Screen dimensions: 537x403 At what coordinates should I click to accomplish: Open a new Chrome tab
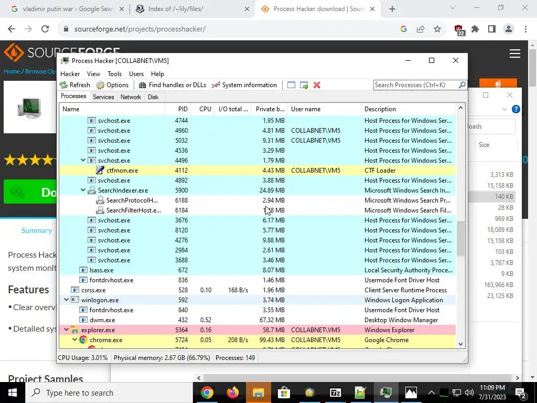(392, 9)
